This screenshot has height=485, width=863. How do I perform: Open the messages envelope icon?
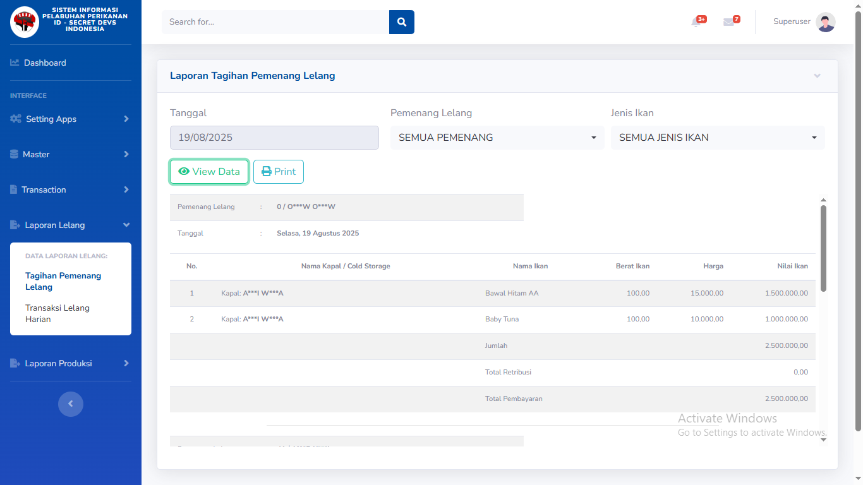click(x=729, y=22)
